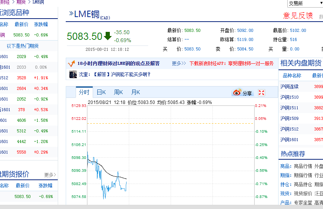Switch to the 日K chart tab
323x209 pixels.
(x=101, y=92)
